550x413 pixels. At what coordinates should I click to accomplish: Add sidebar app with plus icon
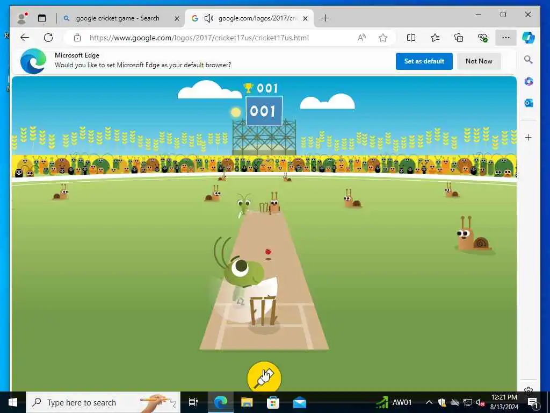(529, 137)
